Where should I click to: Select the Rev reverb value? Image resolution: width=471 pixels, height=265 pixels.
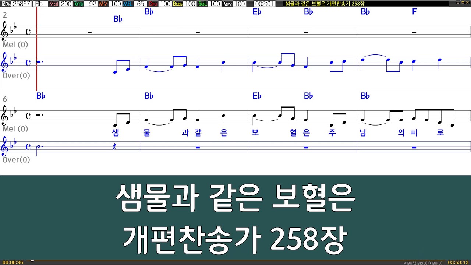click(239, 4)
